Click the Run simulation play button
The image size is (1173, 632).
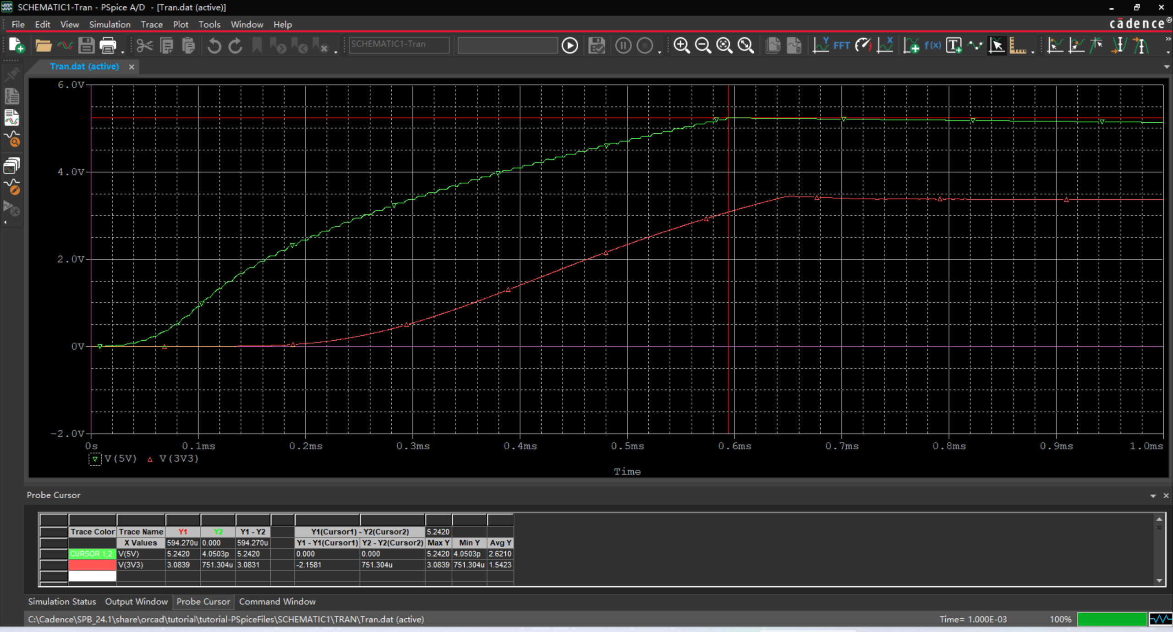[570, 45]
